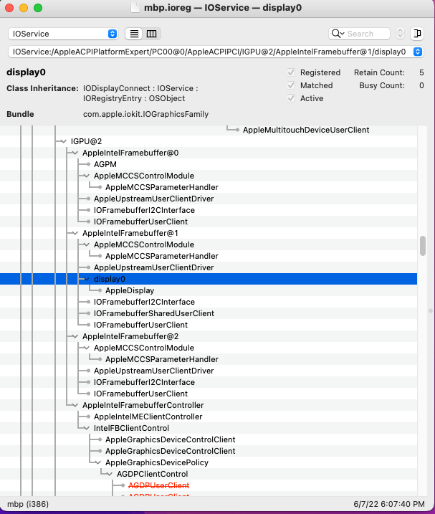The image size is (435, 514).
Task: Open the IOService plane dropdown
Action: [63, 34]
